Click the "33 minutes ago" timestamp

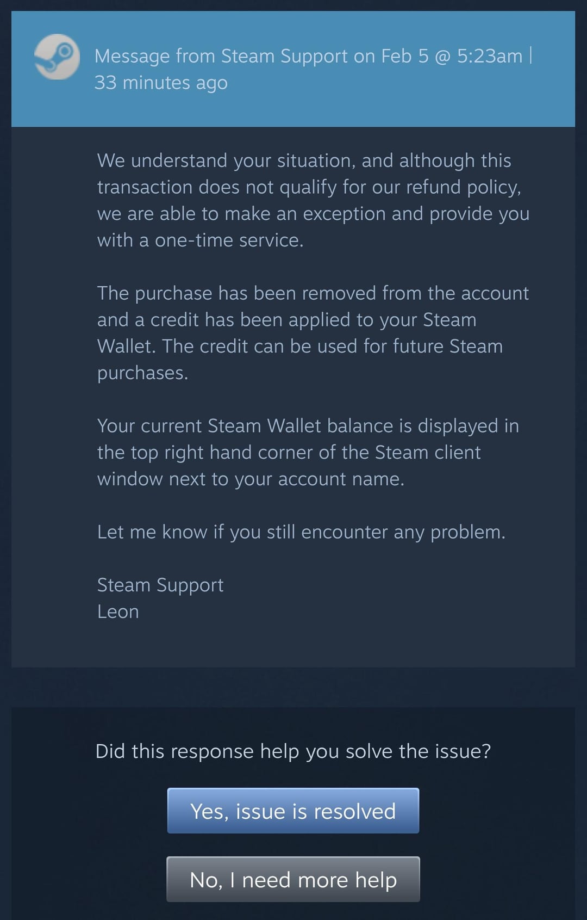coord(161,83)
